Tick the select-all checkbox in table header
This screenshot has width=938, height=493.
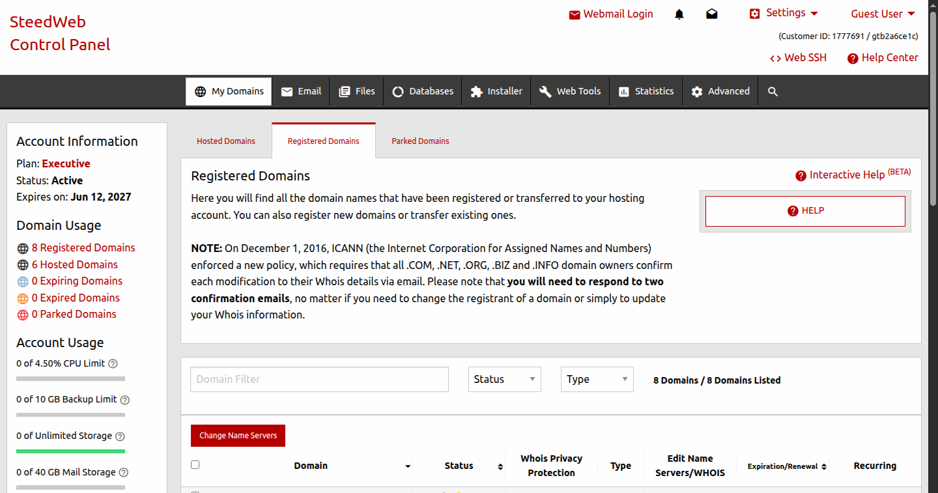tap(195, 465)
